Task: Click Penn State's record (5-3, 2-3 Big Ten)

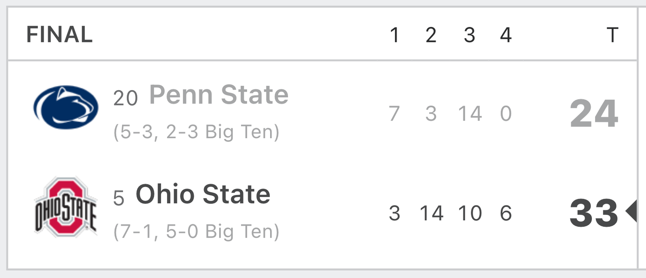Action: pos(196,132)
